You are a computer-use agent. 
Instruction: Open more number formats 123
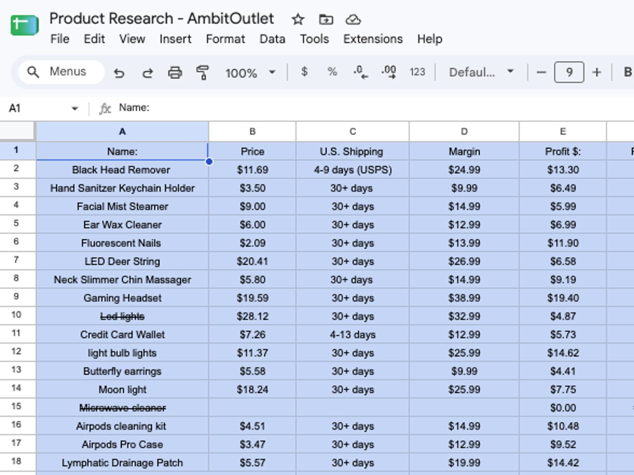click(417, 72)
